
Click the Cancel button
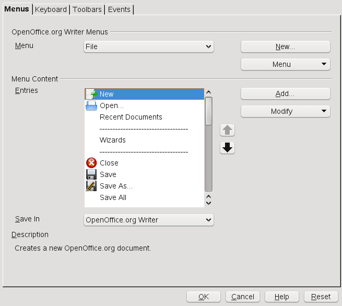243,297
